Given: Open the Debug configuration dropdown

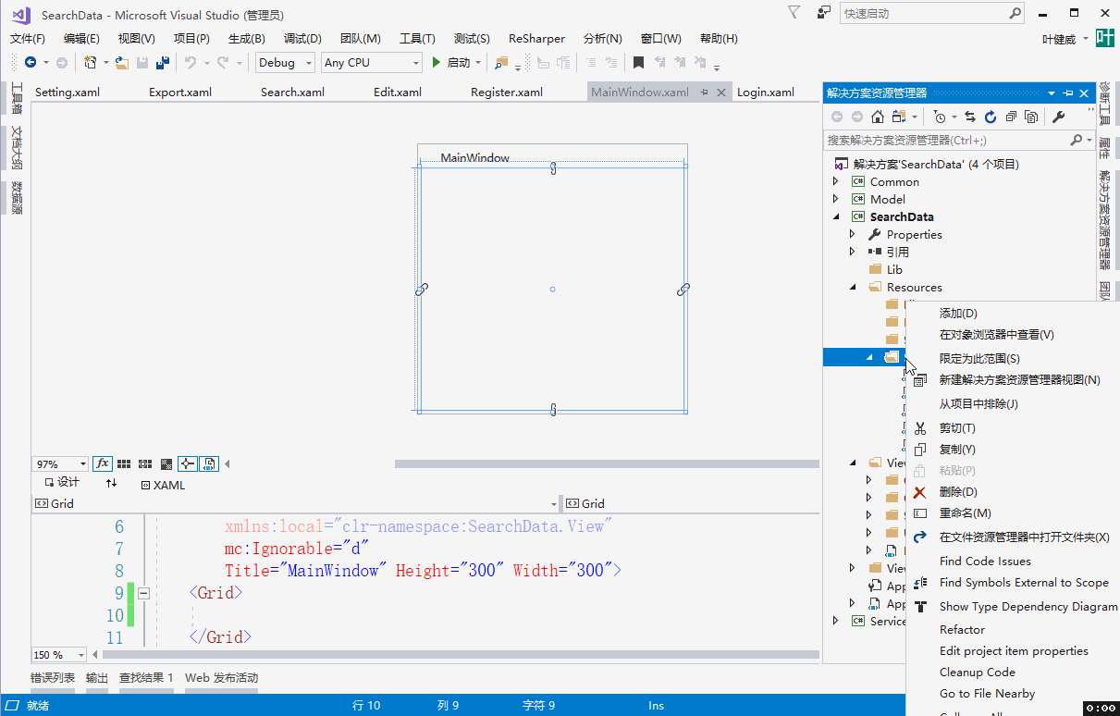Looking at the screenshot, I should coord(285,63).
